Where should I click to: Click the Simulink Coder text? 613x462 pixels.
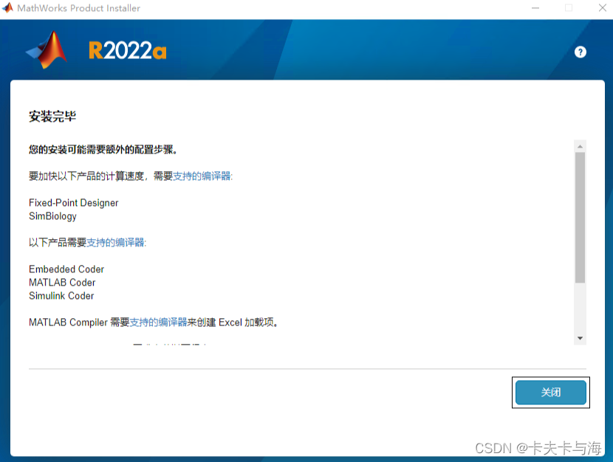point(61,296)
